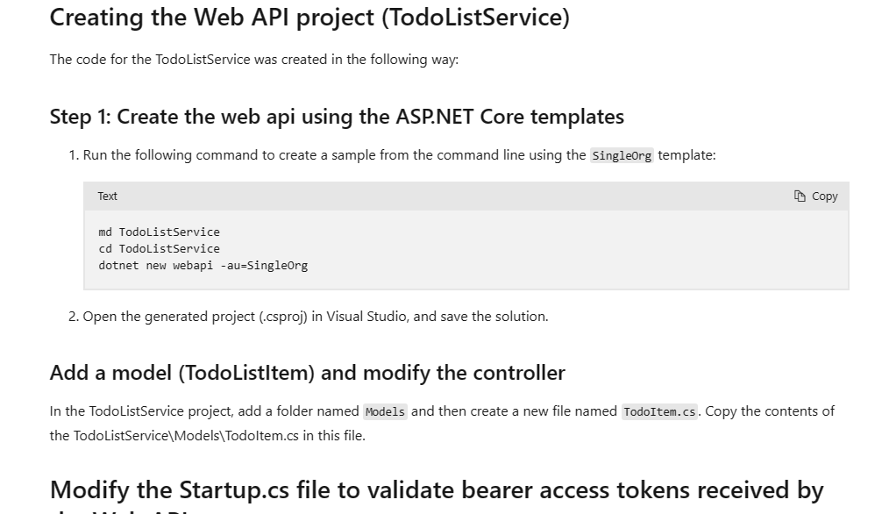Select the heading Creating the Web API project
The width and height of the screenshot is (889, 514).
(309, 18)
